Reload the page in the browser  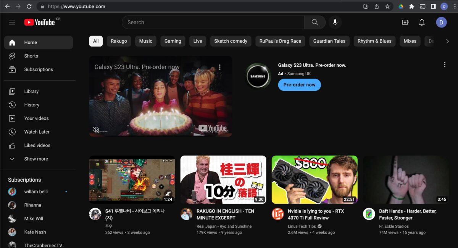point(29,6)
